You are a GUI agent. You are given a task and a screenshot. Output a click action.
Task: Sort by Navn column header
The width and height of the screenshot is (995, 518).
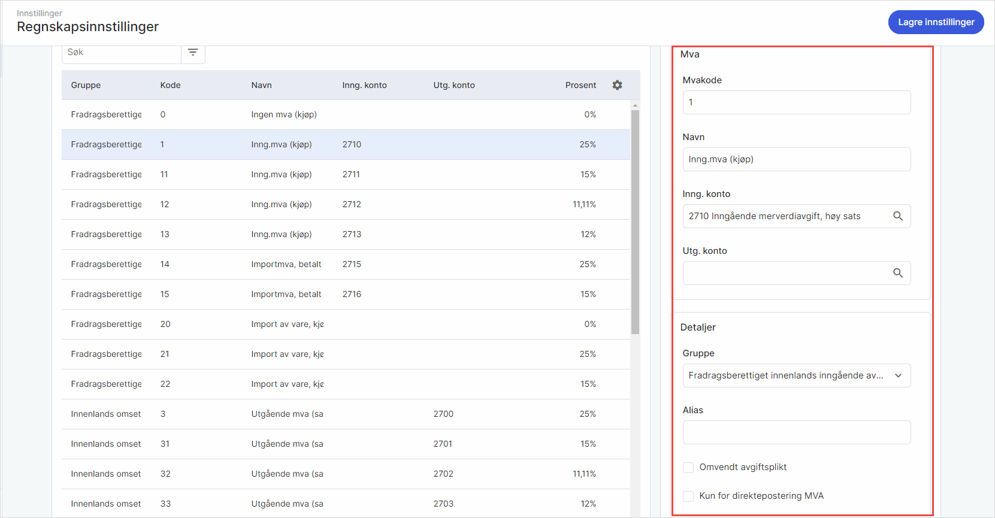point(261,85)
